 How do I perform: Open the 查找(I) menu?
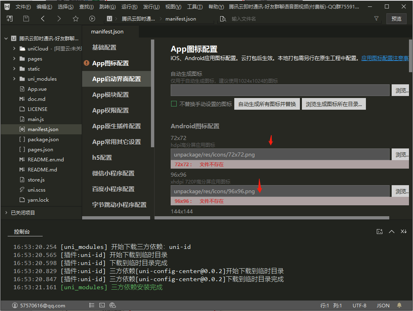click(87, 7)
